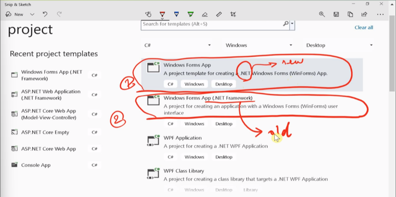Toggle touch writing tool
This screenshot has width=396, height=197.
148,14
